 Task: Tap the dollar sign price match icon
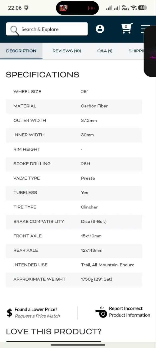pos(9,313)
